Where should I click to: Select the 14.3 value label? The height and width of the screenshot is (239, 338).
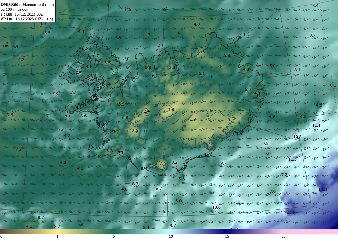tap(322, 189)
